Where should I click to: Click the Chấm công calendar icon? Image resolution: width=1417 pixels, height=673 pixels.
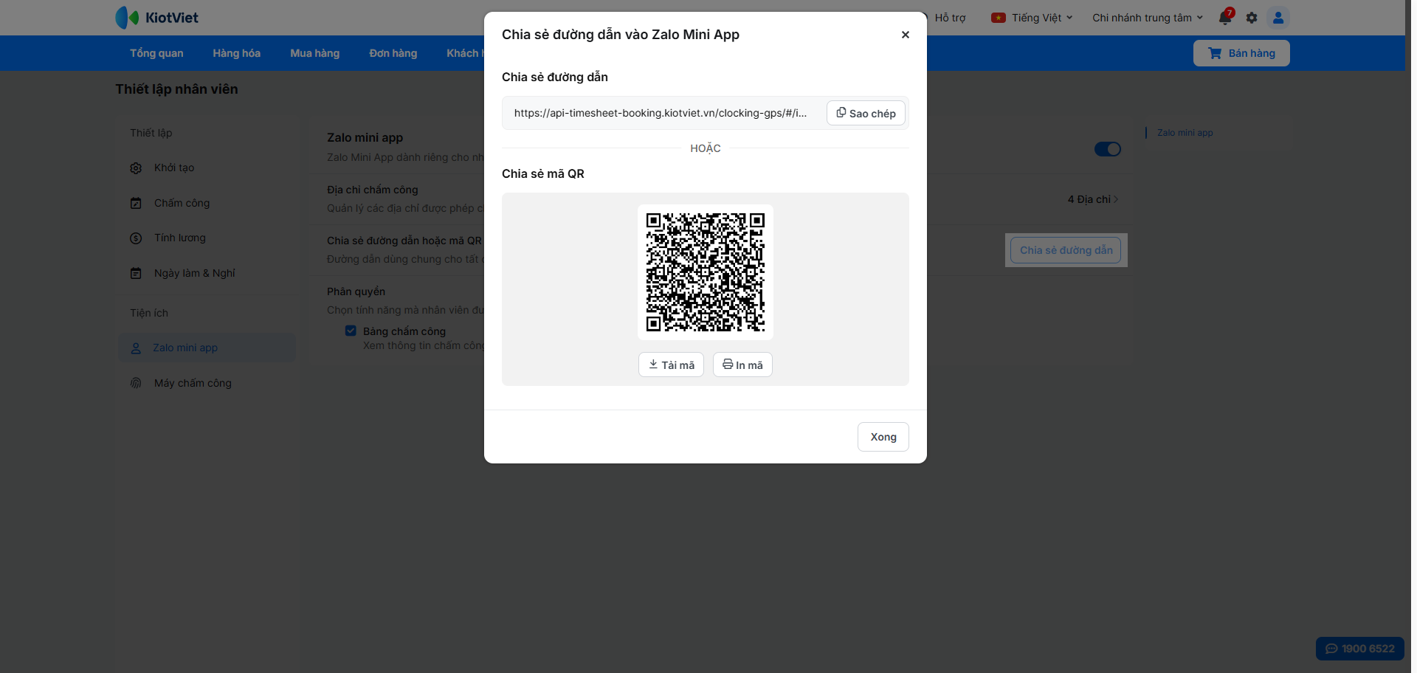136,203
